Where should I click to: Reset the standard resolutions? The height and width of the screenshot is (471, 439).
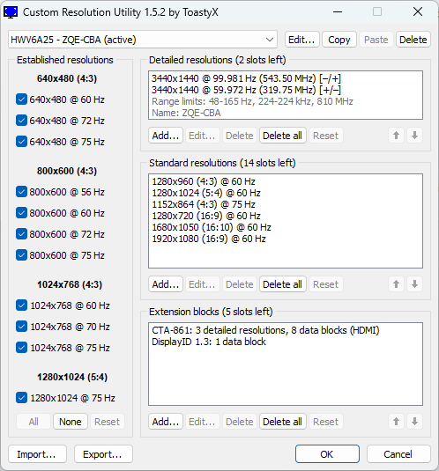click(x=326, y=284)
